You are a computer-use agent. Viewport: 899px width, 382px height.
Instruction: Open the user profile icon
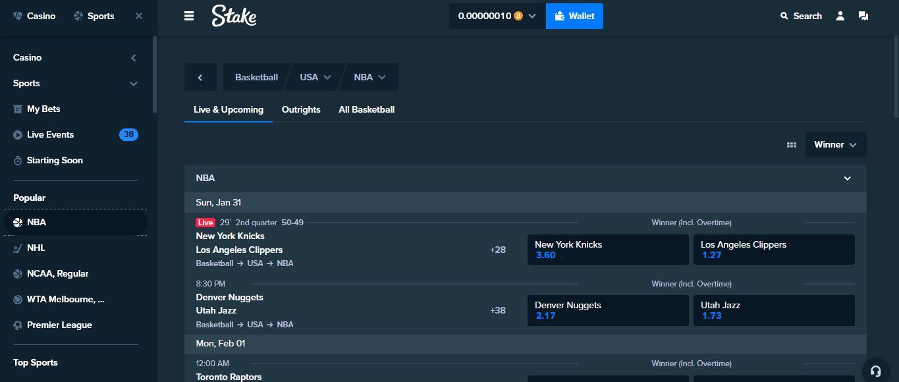(840, 16)
